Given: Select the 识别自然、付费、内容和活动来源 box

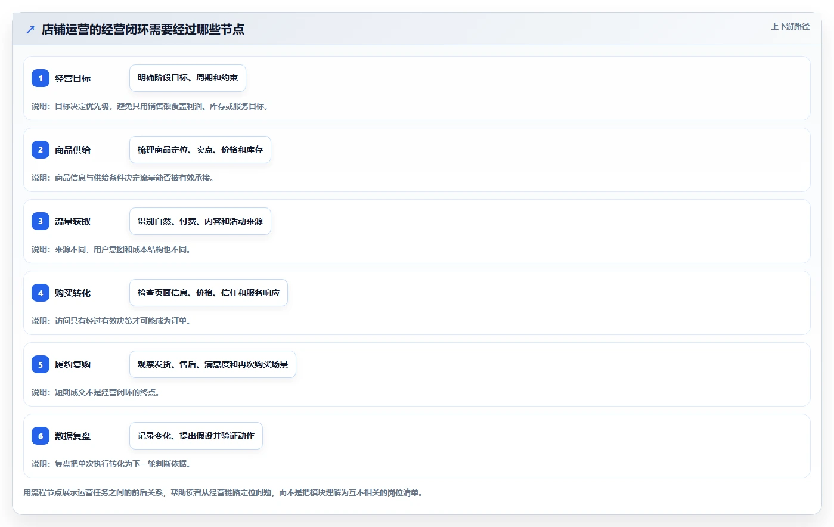Looking at the screenshot, I should 200,221.
